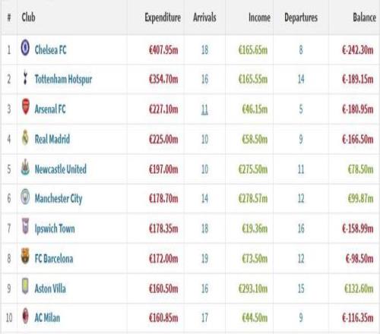Click the Newcastle United crest icon
The height and width of the screenshot is (334, 380).
tap(25, 167)
